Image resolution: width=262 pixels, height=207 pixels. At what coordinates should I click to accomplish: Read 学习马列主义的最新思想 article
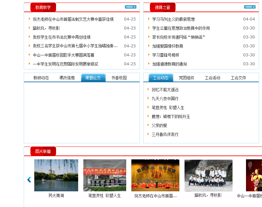[x=173, y=19]
